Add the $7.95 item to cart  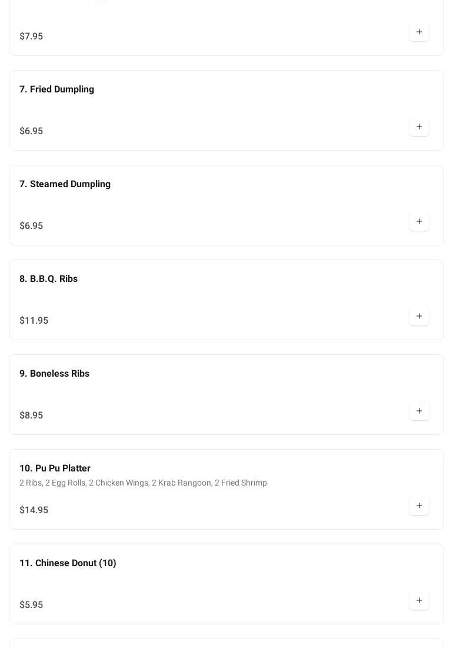pyautogui.click(x=419, y=32)
